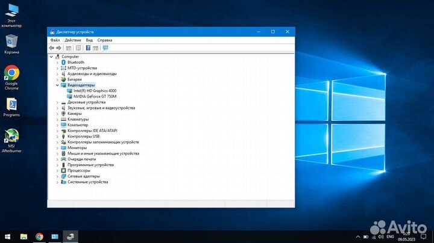Expand the Процессоры category

click(57, 170)
